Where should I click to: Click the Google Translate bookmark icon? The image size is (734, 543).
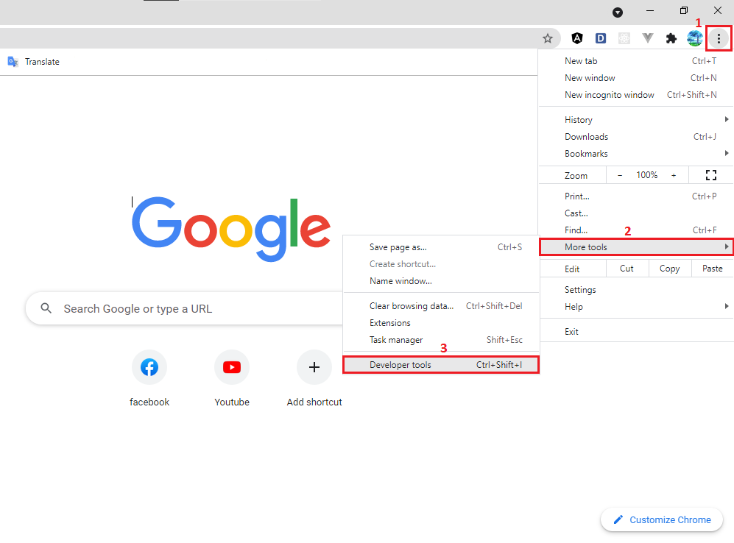(x=13, y=61)
